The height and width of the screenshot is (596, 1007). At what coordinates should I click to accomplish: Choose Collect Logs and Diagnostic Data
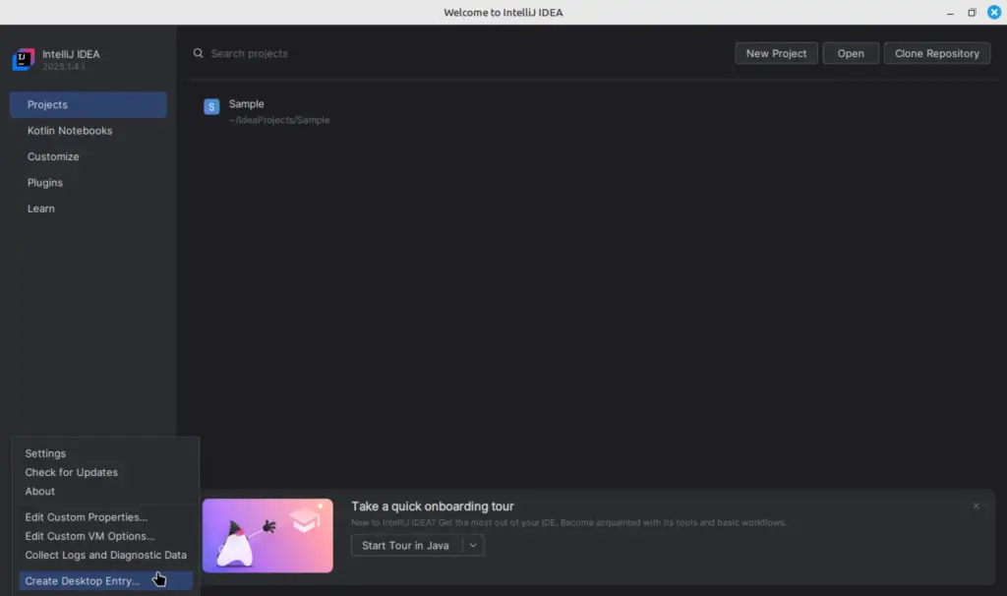(x=105, y=555)
